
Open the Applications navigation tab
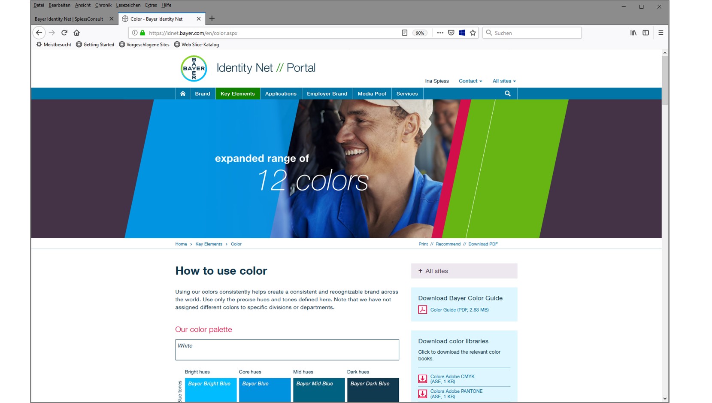pos(281,94)
